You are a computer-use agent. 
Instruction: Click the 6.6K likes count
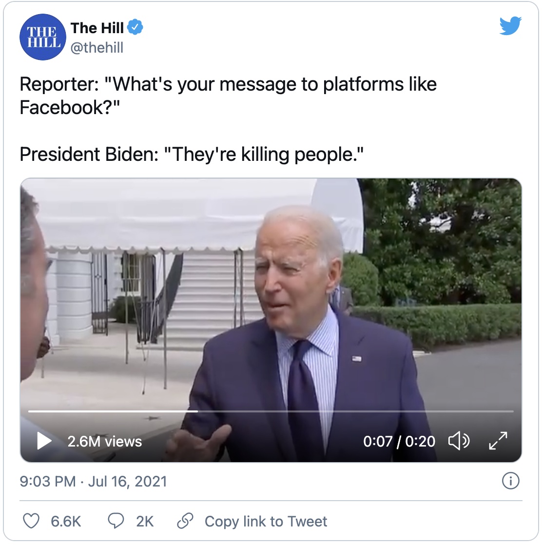point(66,521)
